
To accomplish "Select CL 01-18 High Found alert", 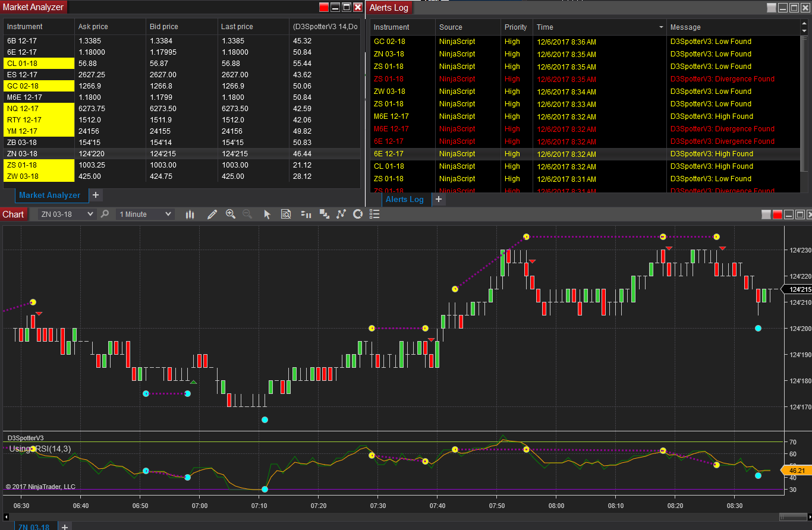I will (x=586, y=166).
